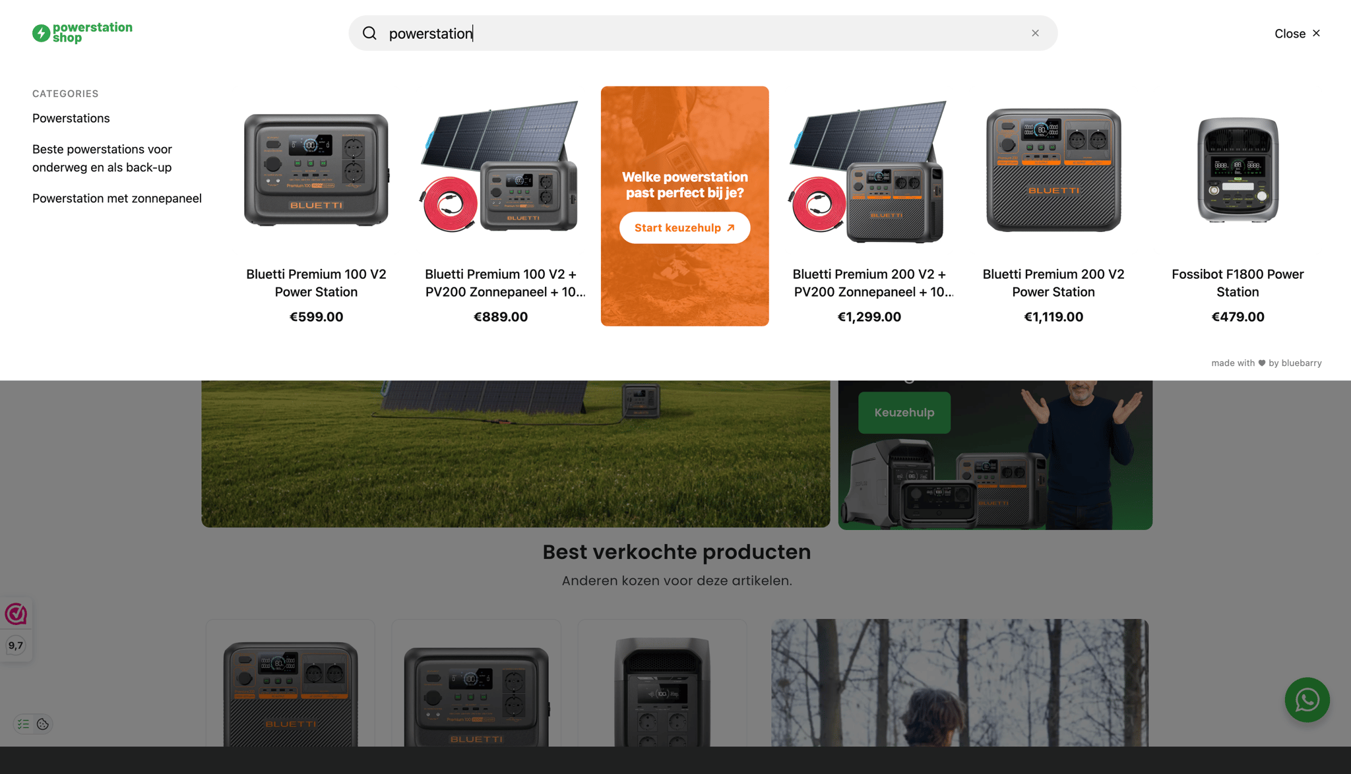Click the Welke powerstation past perfect bij je? heading

(x=685, y=185)
